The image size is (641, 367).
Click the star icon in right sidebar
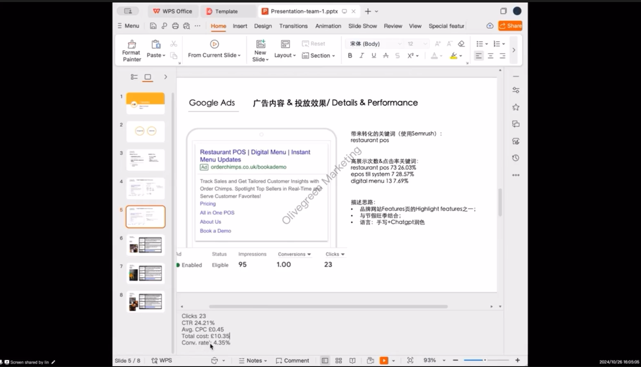point(516,107)
